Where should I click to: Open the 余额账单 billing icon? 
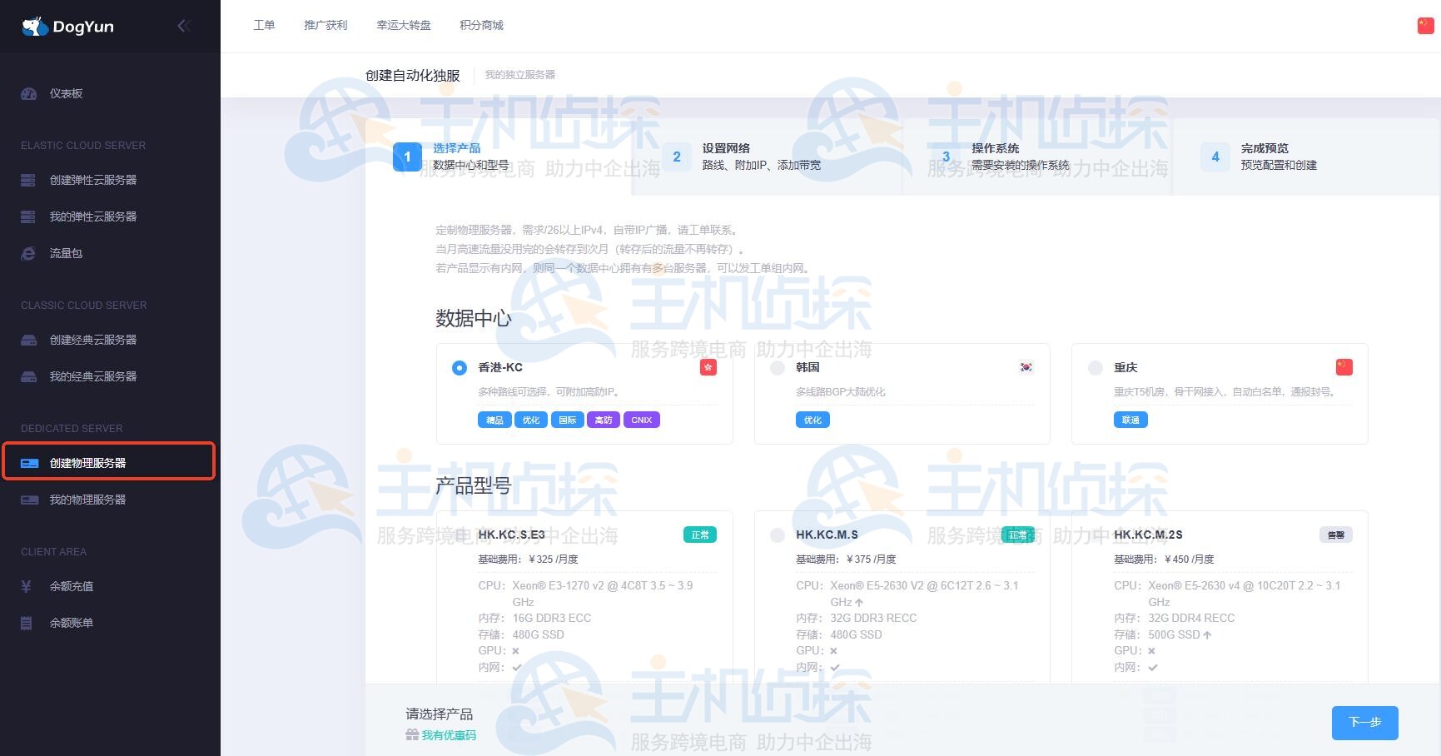[25, 623]
